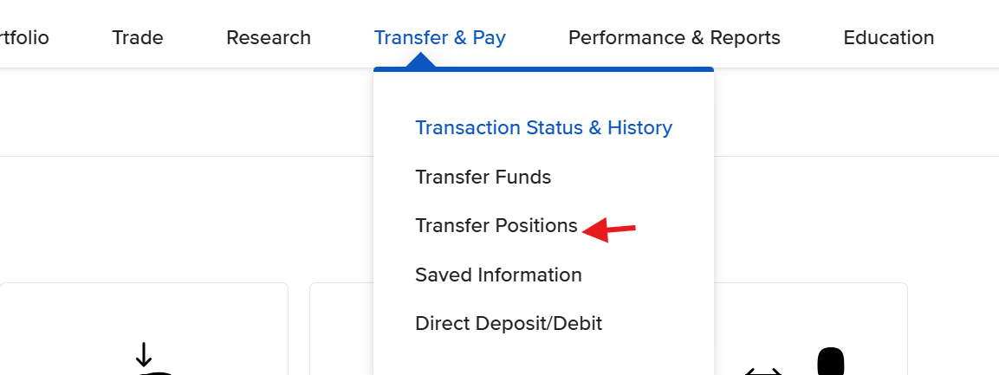Select the Transfer Positions menu entry
The width and height of the screenshot is (999, 375).
[496, 226]
